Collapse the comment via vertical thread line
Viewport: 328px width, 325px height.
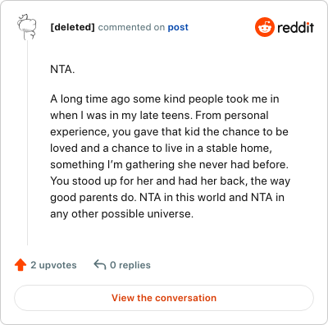(x=27, y=143)
